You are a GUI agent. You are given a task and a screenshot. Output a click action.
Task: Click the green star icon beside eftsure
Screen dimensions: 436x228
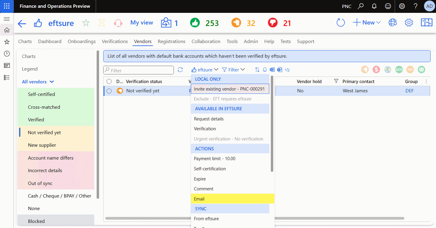tap(86, 23)
